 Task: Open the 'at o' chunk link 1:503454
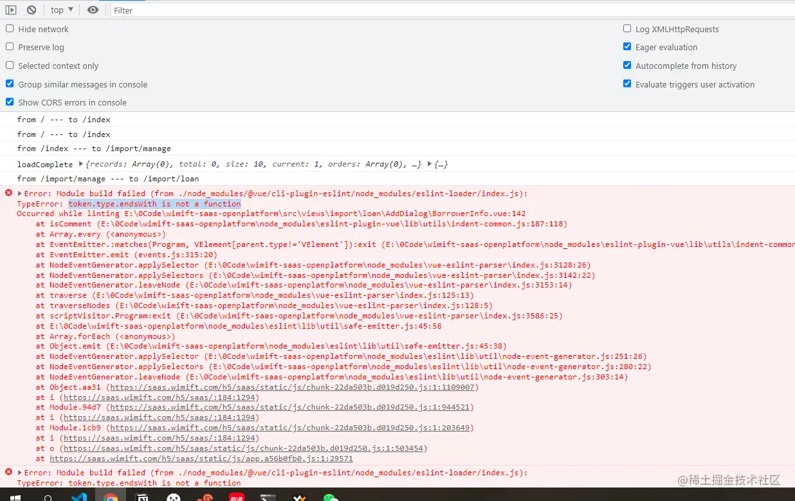243,448
